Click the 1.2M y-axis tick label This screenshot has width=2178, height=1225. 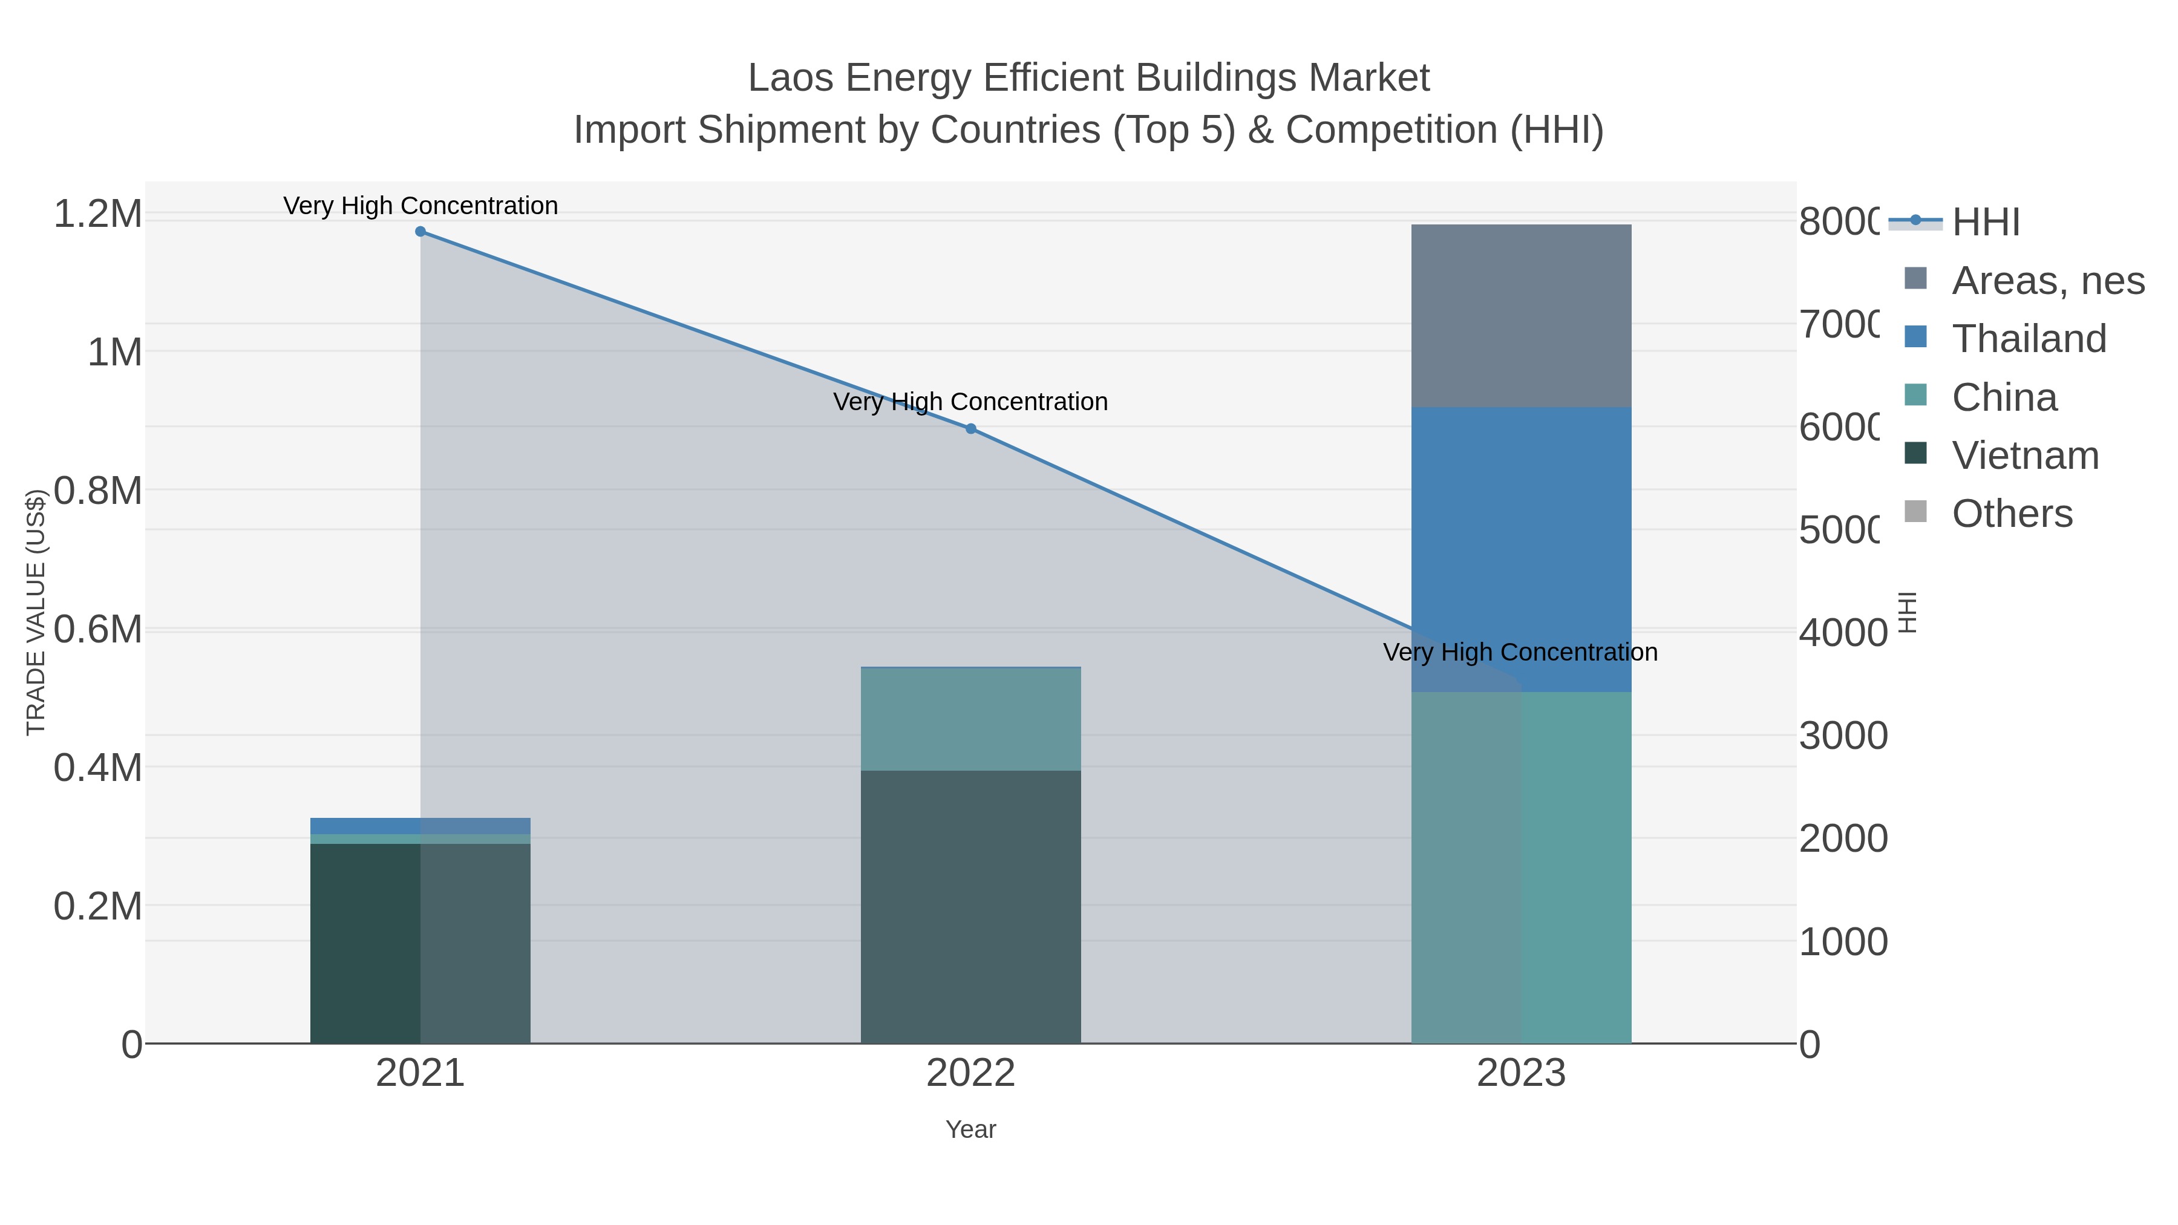click(x=98, y=213)
